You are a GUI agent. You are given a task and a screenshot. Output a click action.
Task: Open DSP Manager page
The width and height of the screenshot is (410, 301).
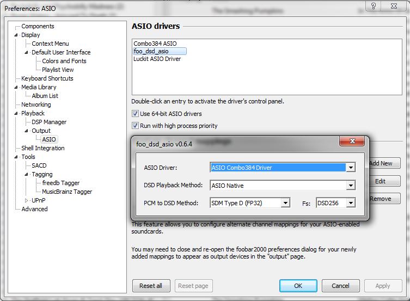(x=49, y=122)
